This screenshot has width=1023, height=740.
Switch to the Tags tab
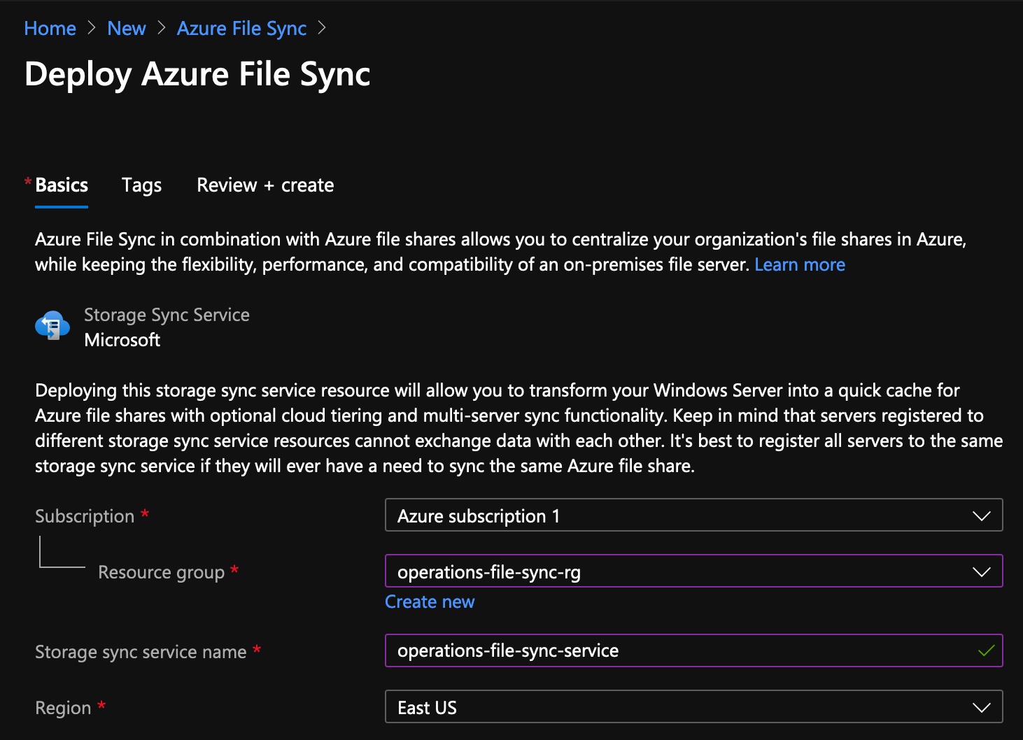click(x=141, y=185)
